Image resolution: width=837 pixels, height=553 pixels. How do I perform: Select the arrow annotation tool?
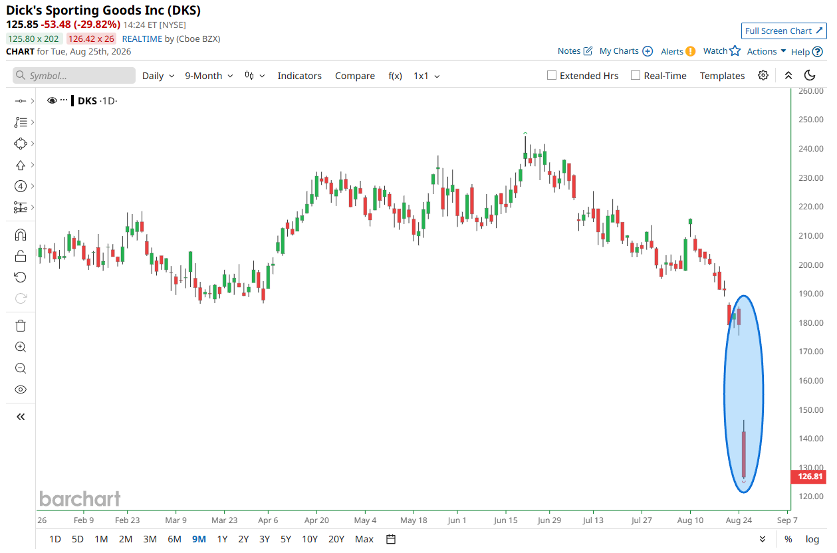[x=20, y=165]
